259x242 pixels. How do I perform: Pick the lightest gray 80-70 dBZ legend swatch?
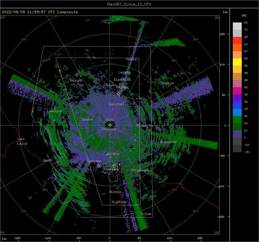coord(237,26)
